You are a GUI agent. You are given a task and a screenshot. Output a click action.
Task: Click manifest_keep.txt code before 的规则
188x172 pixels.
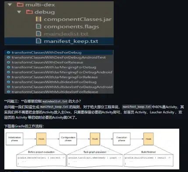pos(54,107)
